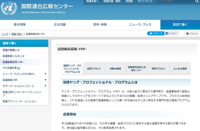Click the 国際連合広報センター site title
This screenshot has width=200, height=131.
coord(47,6)
